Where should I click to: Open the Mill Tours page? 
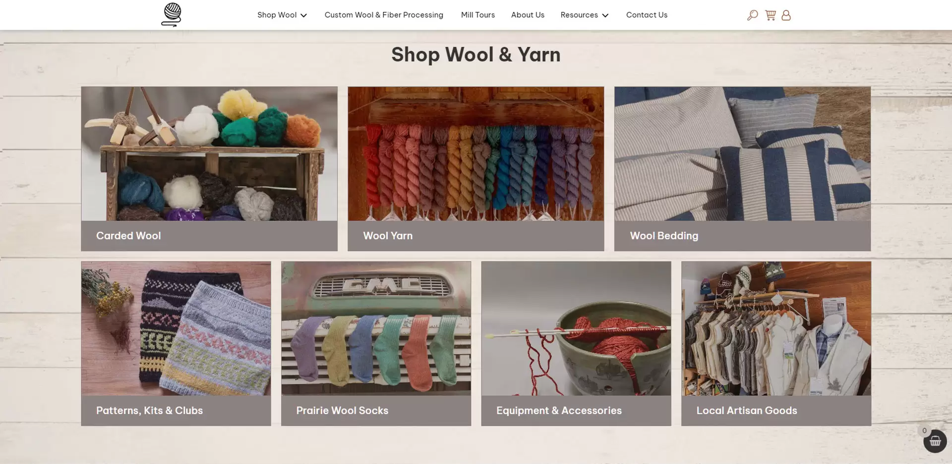click(477, 15)
